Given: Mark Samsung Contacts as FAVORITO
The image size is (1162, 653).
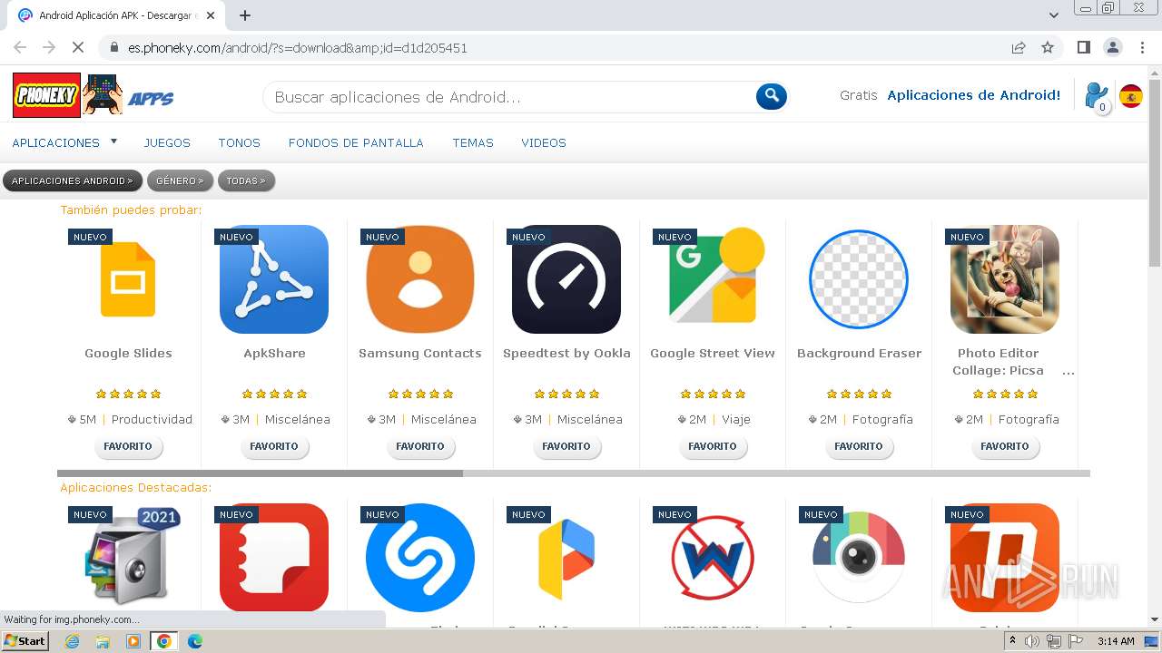Looking at the screenshot, I should click(420, 446).
